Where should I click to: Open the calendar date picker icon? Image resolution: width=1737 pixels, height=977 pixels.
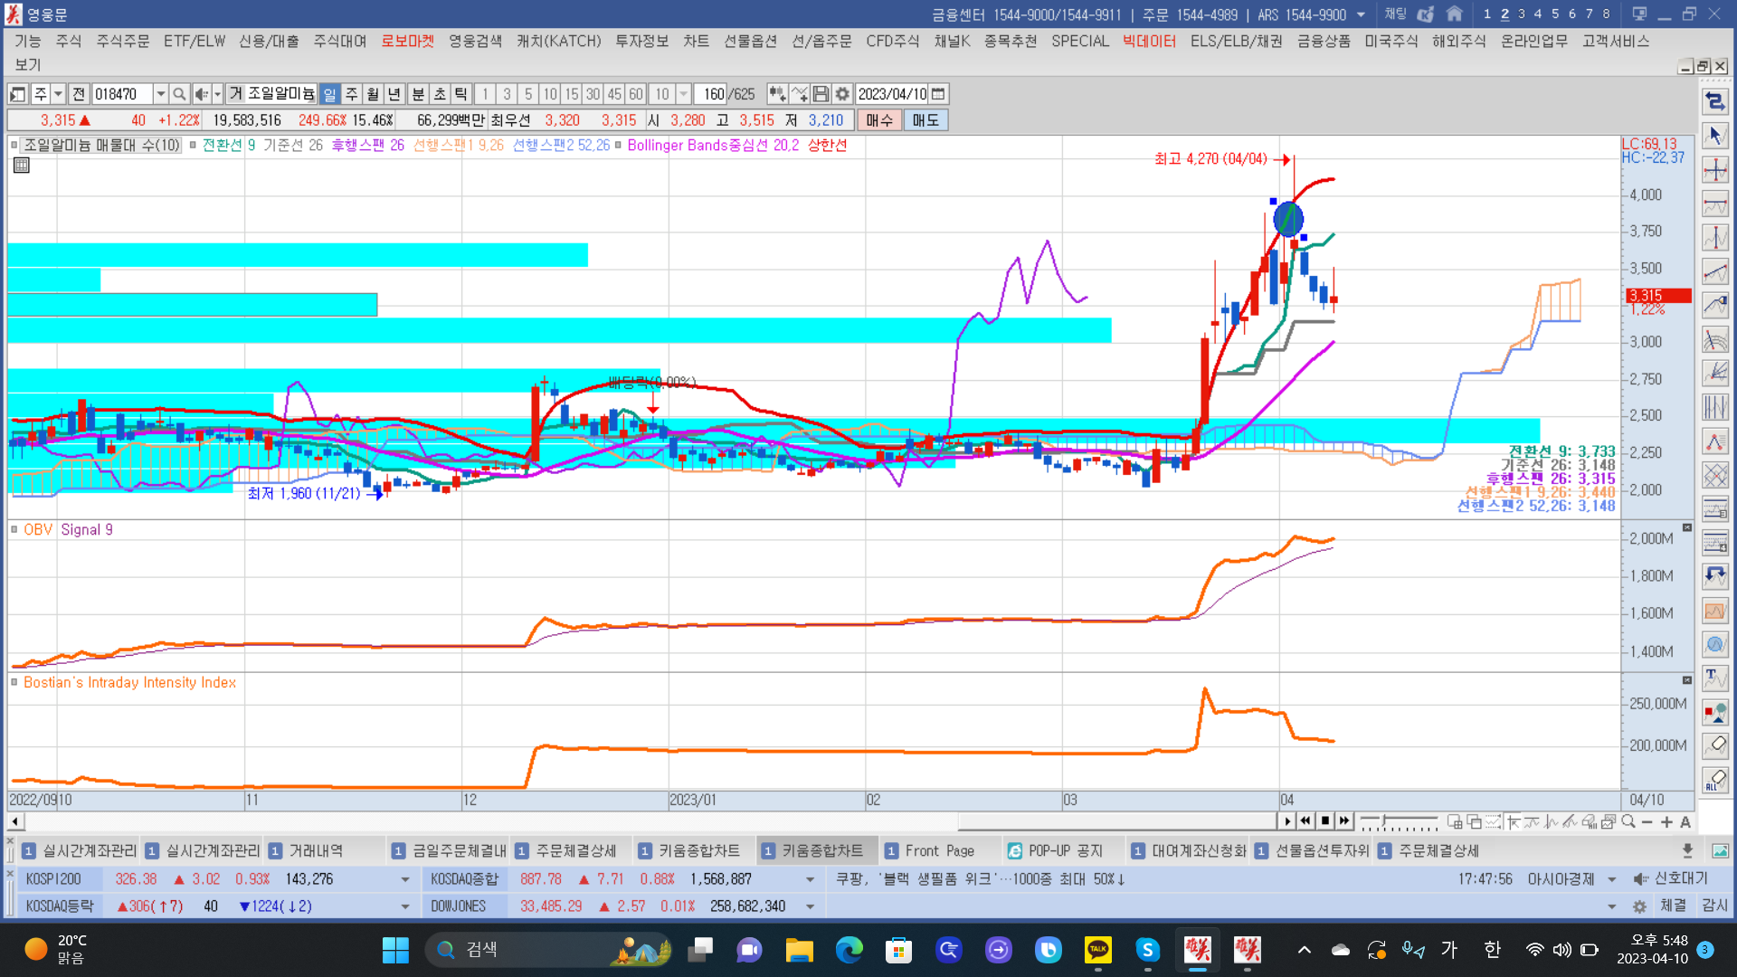pos(938,94)
